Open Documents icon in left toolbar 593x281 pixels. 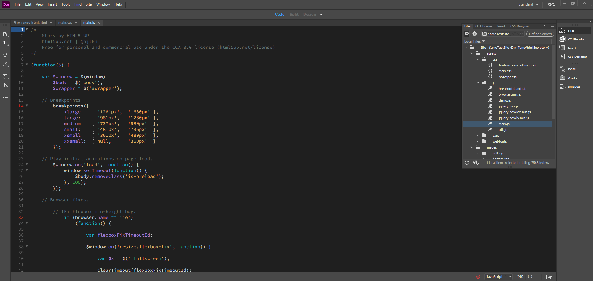[5, 35]
